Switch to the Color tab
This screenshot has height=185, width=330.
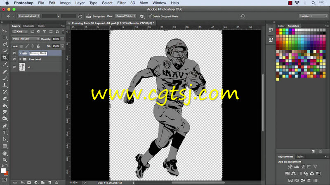point(281,26)
